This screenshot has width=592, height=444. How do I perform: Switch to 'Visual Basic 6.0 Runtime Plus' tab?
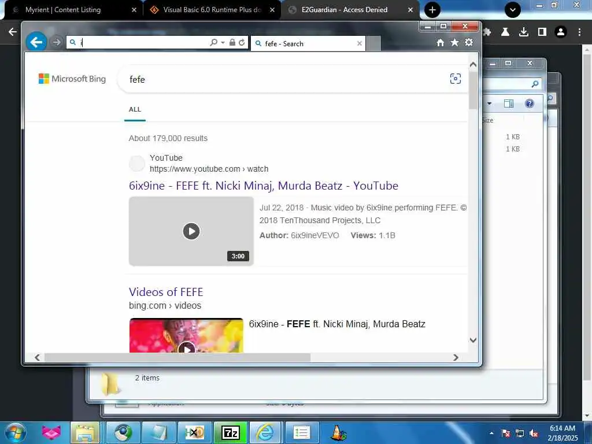tap(212, 10)
